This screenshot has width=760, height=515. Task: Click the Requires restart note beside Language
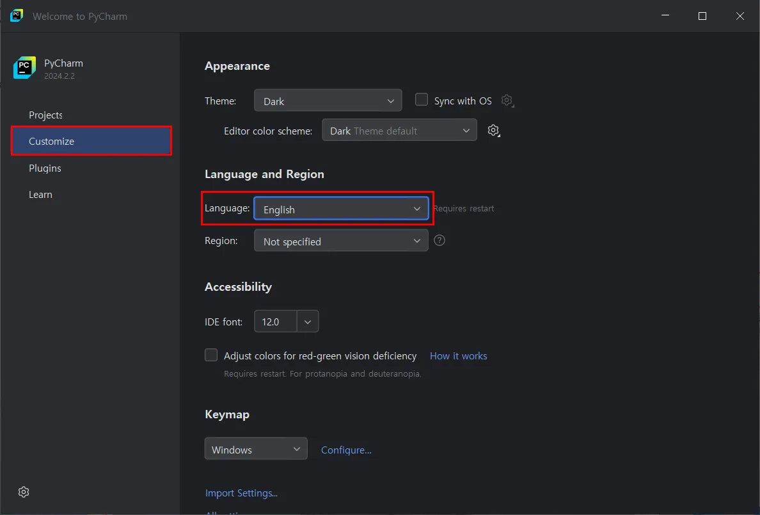point(464,208)
